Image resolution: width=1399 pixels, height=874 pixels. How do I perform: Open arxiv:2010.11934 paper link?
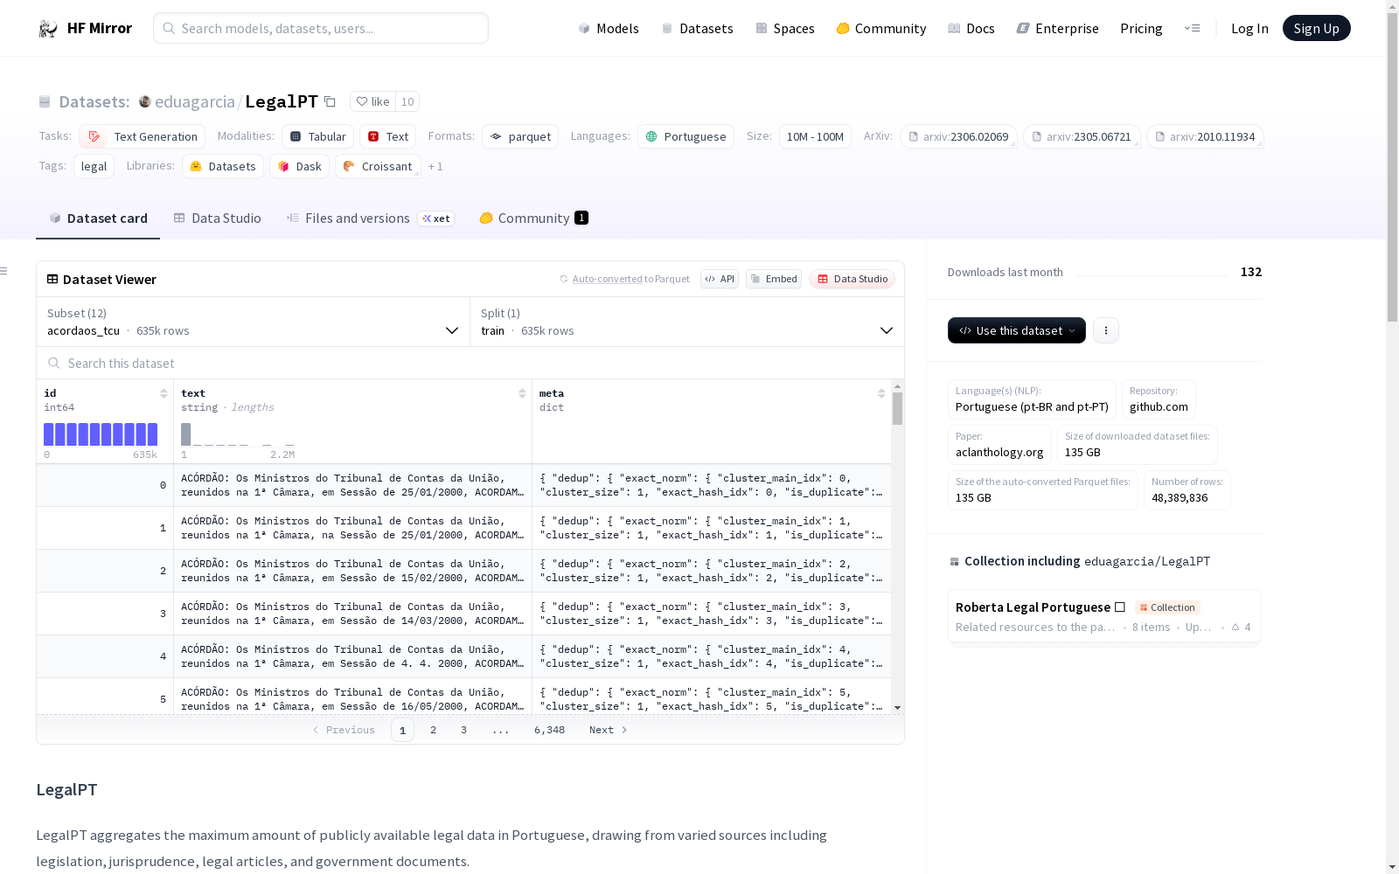1205,136
